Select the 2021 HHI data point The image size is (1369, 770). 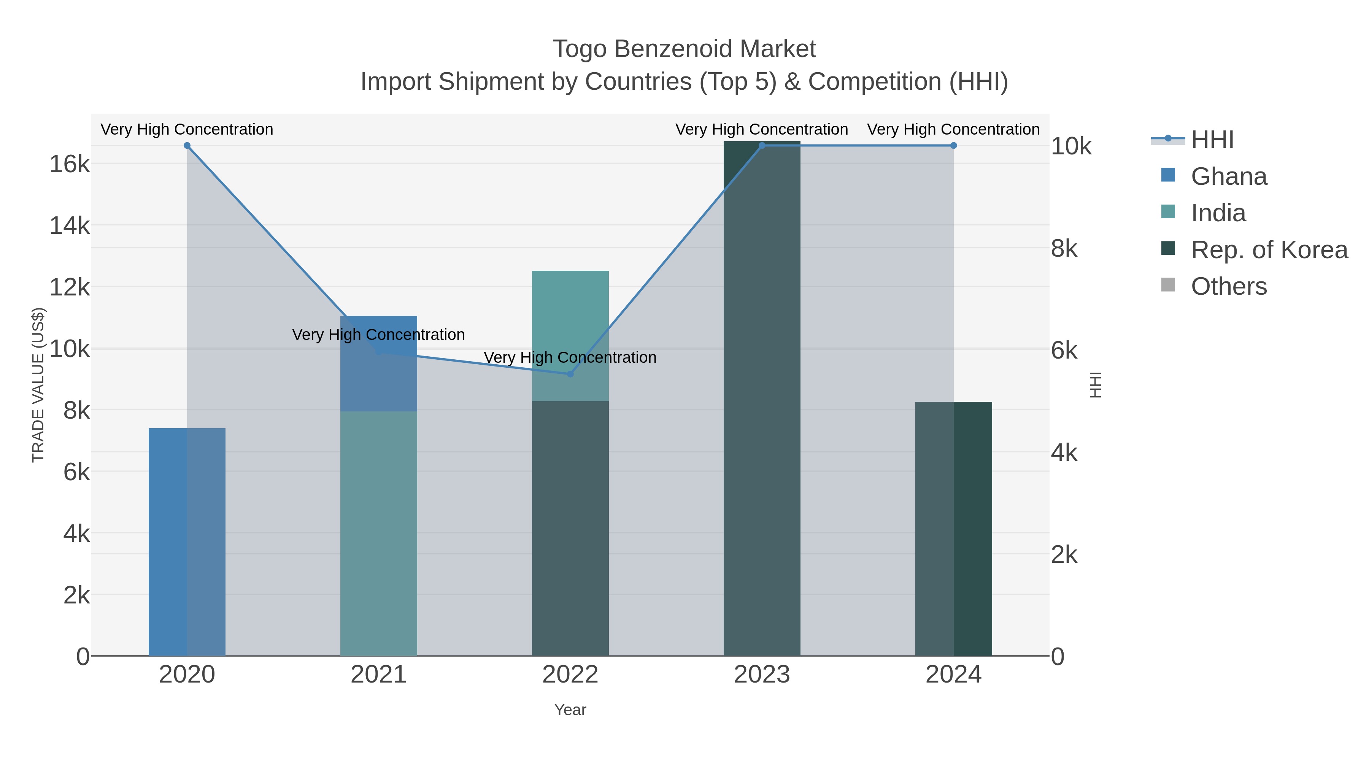click(x=379, y=351)
